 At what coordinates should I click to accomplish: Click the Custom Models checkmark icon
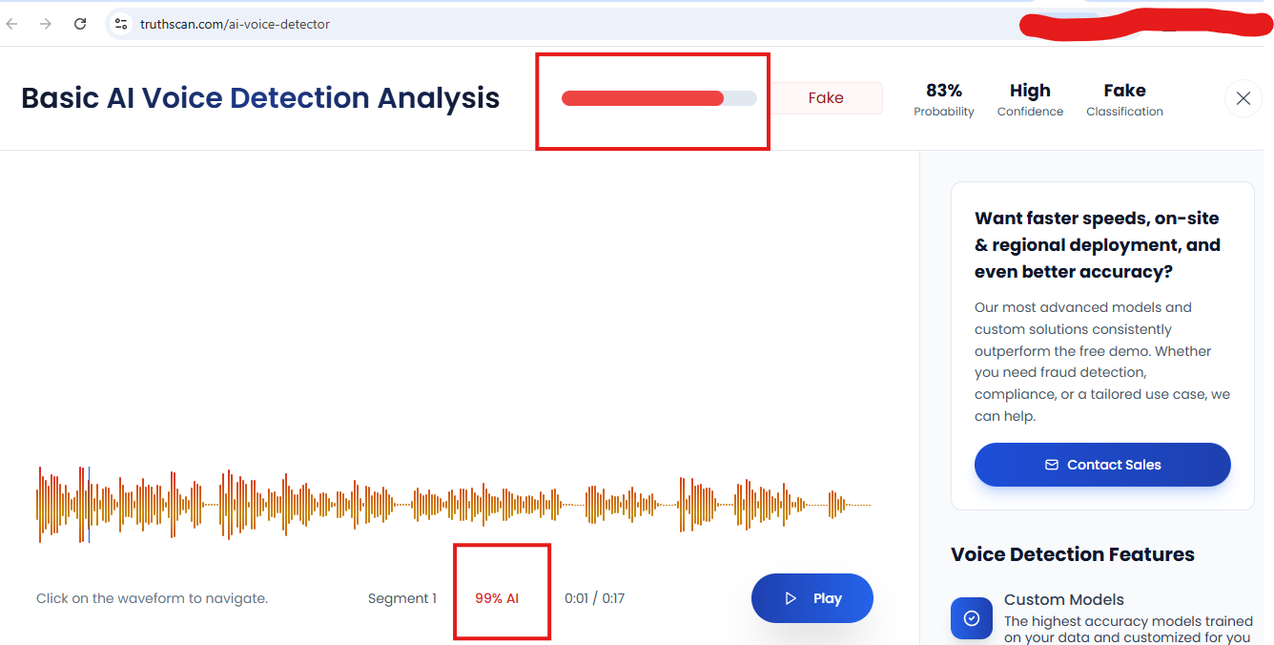[971, 618]
